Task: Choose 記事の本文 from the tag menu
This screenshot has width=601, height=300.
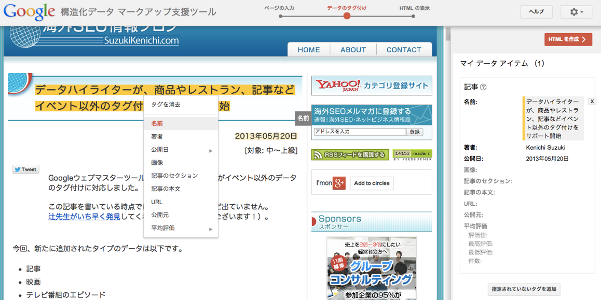Action: click(181, 189)
